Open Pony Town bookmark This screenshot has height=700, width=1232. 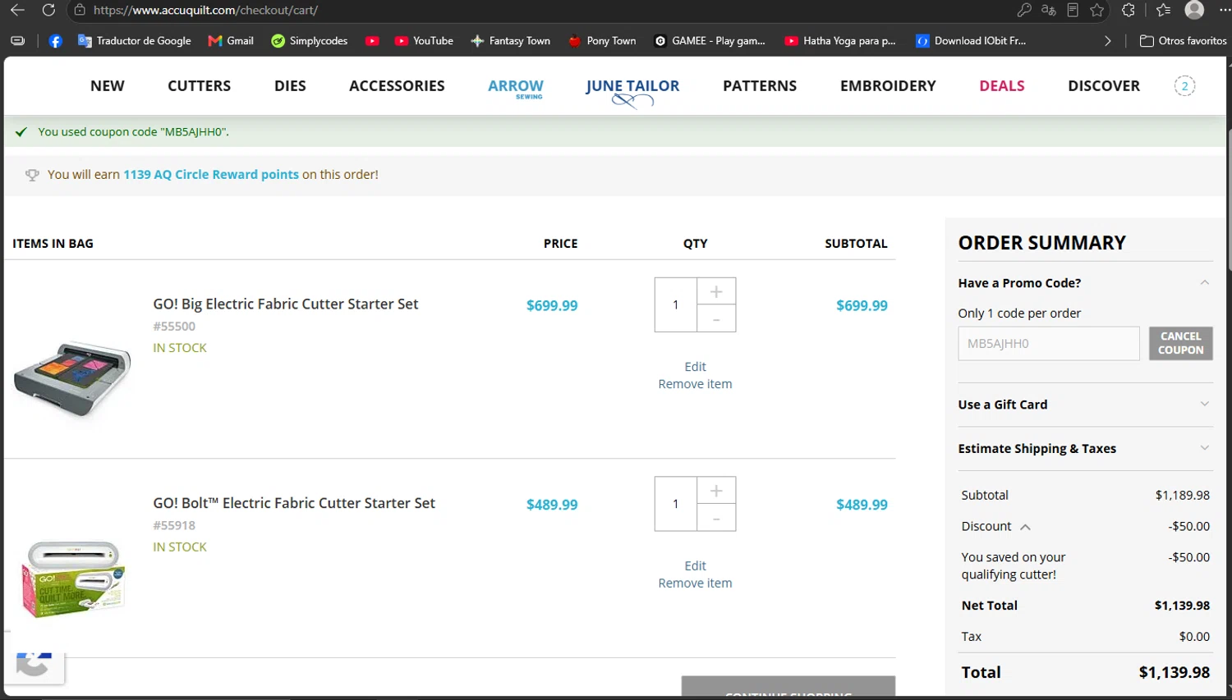pyautogui.click(x=602, y=40)
